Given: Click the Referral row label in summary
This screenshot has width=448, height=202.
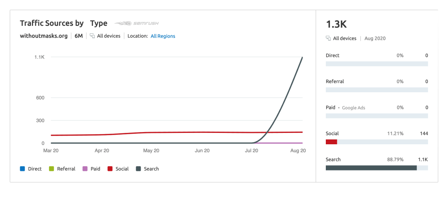Looking at the screenshot, I should (335, 81).
